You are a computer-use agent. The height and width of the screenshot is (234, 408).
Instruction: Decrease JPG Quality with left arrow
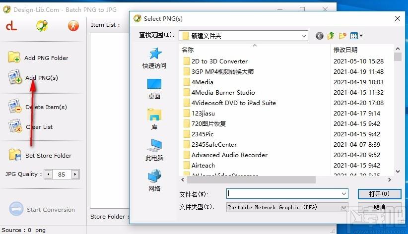(49, 174)
